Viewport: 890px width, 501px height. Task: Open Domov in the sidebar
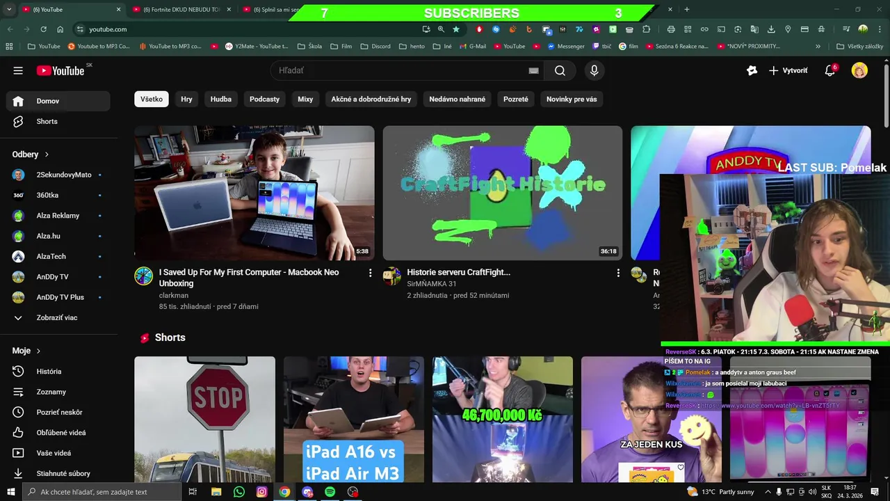[58, 101]
